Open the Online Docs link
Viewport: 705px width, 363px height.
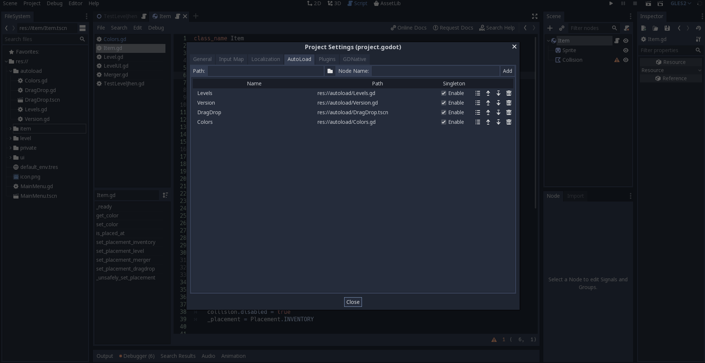coord(408,28)
